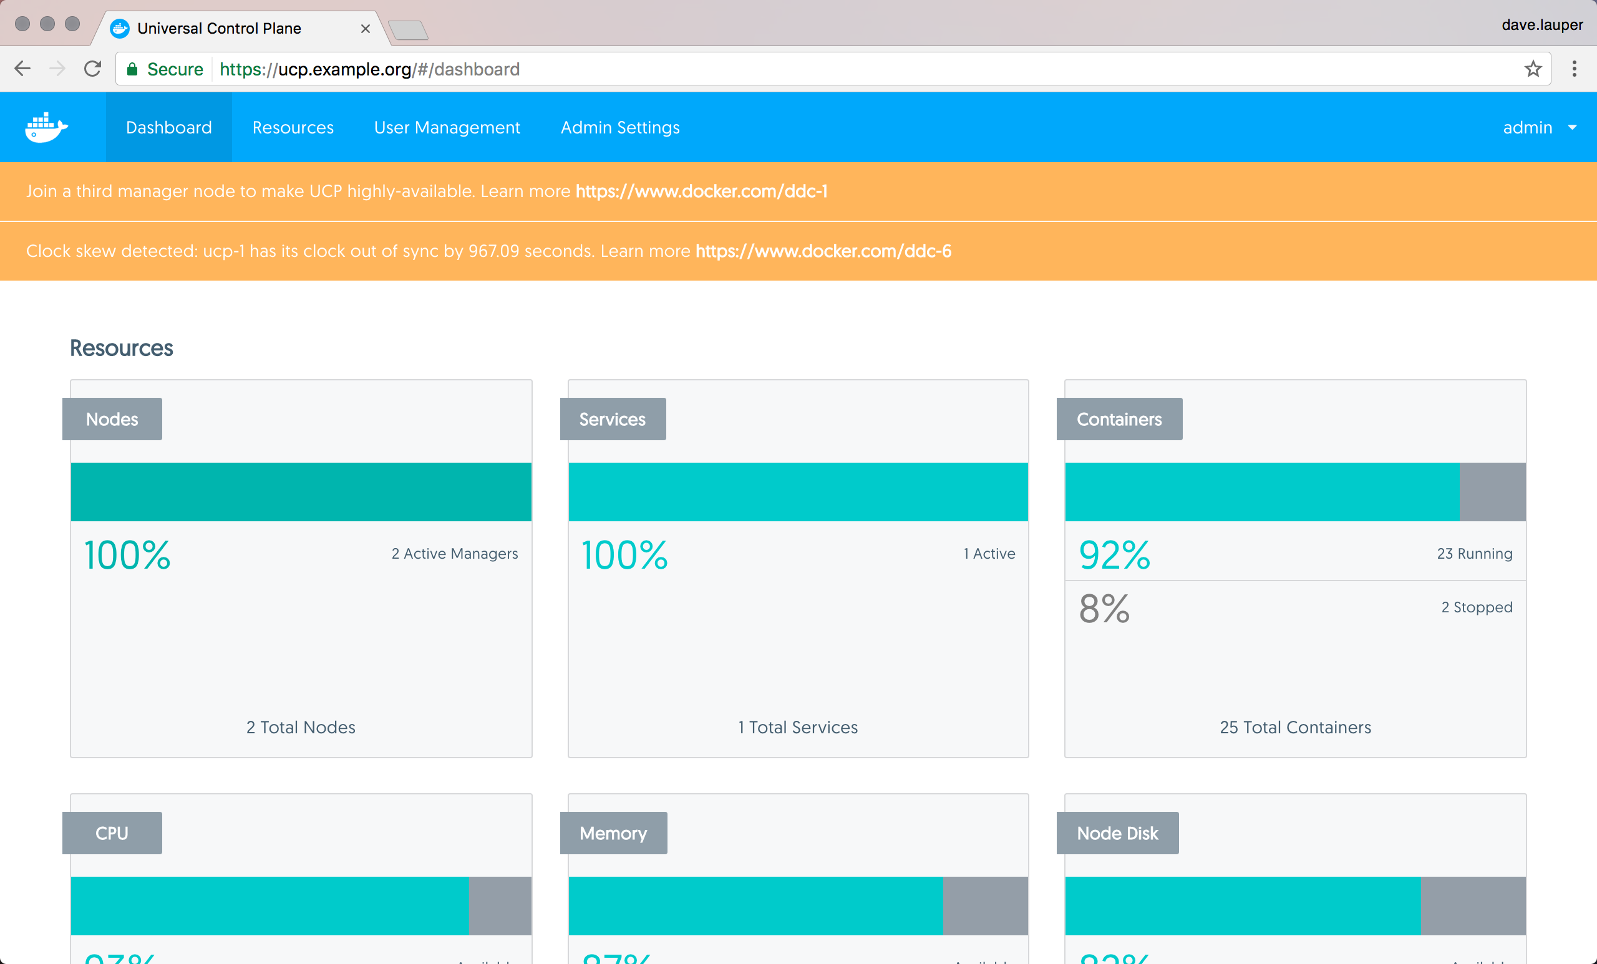Follow the docker.com/ddc-6 clock skew link
The width and height of the screenshot is (1597, 964).
(823, 251)
